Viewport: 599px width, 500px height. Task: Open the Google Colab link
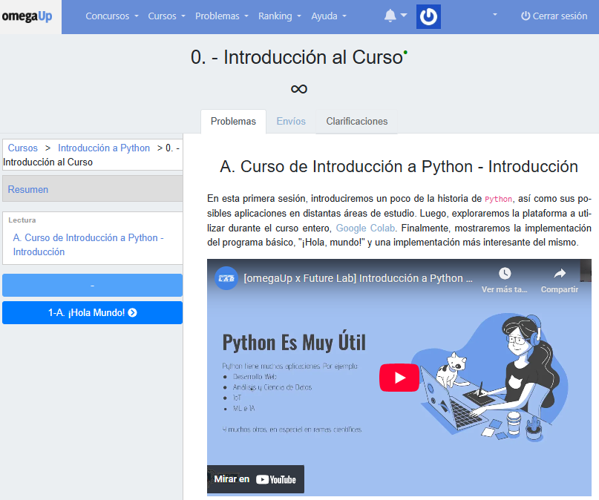point(365,228)
